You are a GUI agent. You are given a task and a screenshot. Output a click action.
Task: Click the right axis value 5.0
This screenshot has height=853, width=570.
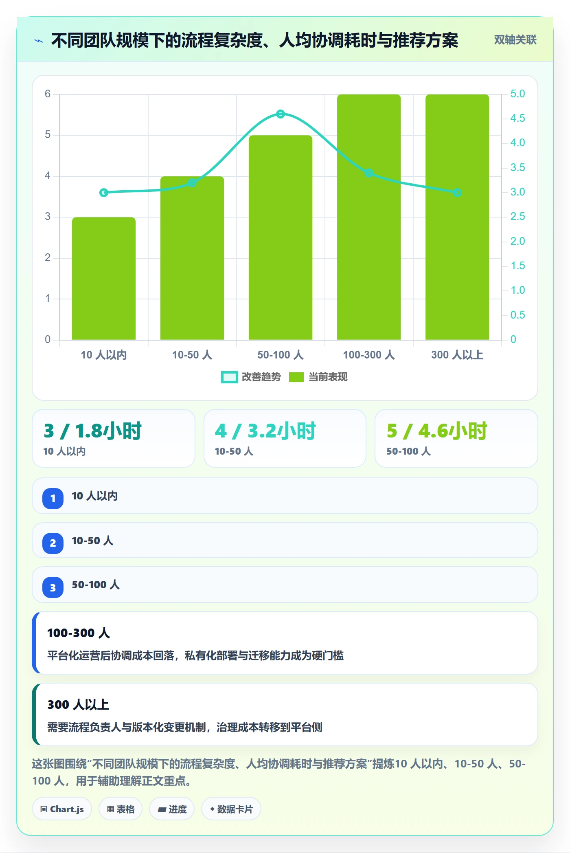517,94
